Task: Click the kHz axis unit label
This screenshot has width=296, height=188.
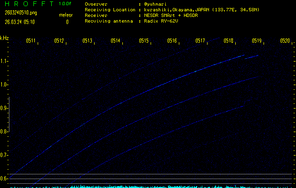Action: (4, 38)
